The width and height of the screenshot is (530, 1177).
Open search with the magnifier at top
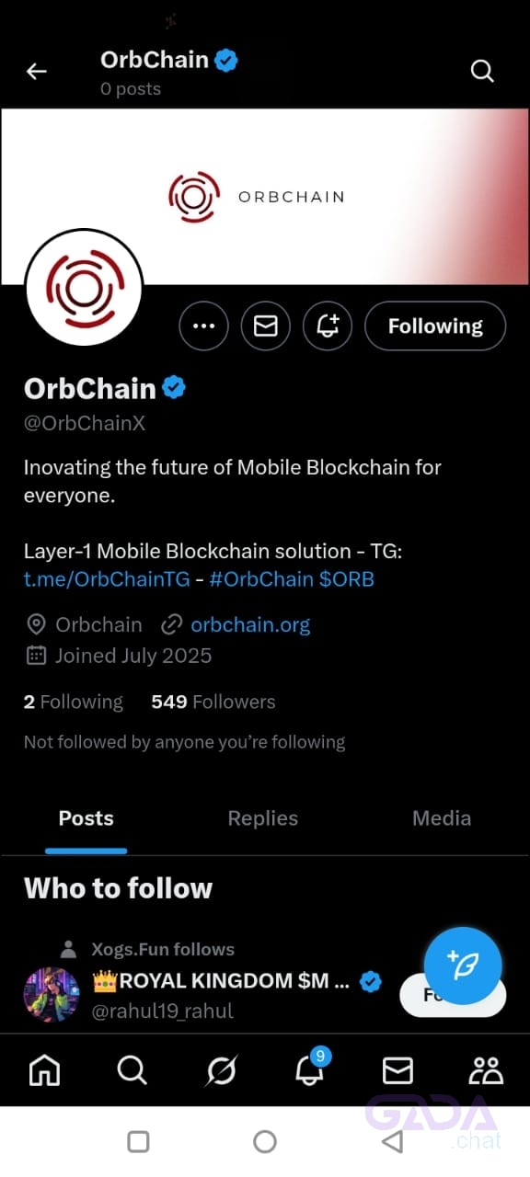point(482,71)
